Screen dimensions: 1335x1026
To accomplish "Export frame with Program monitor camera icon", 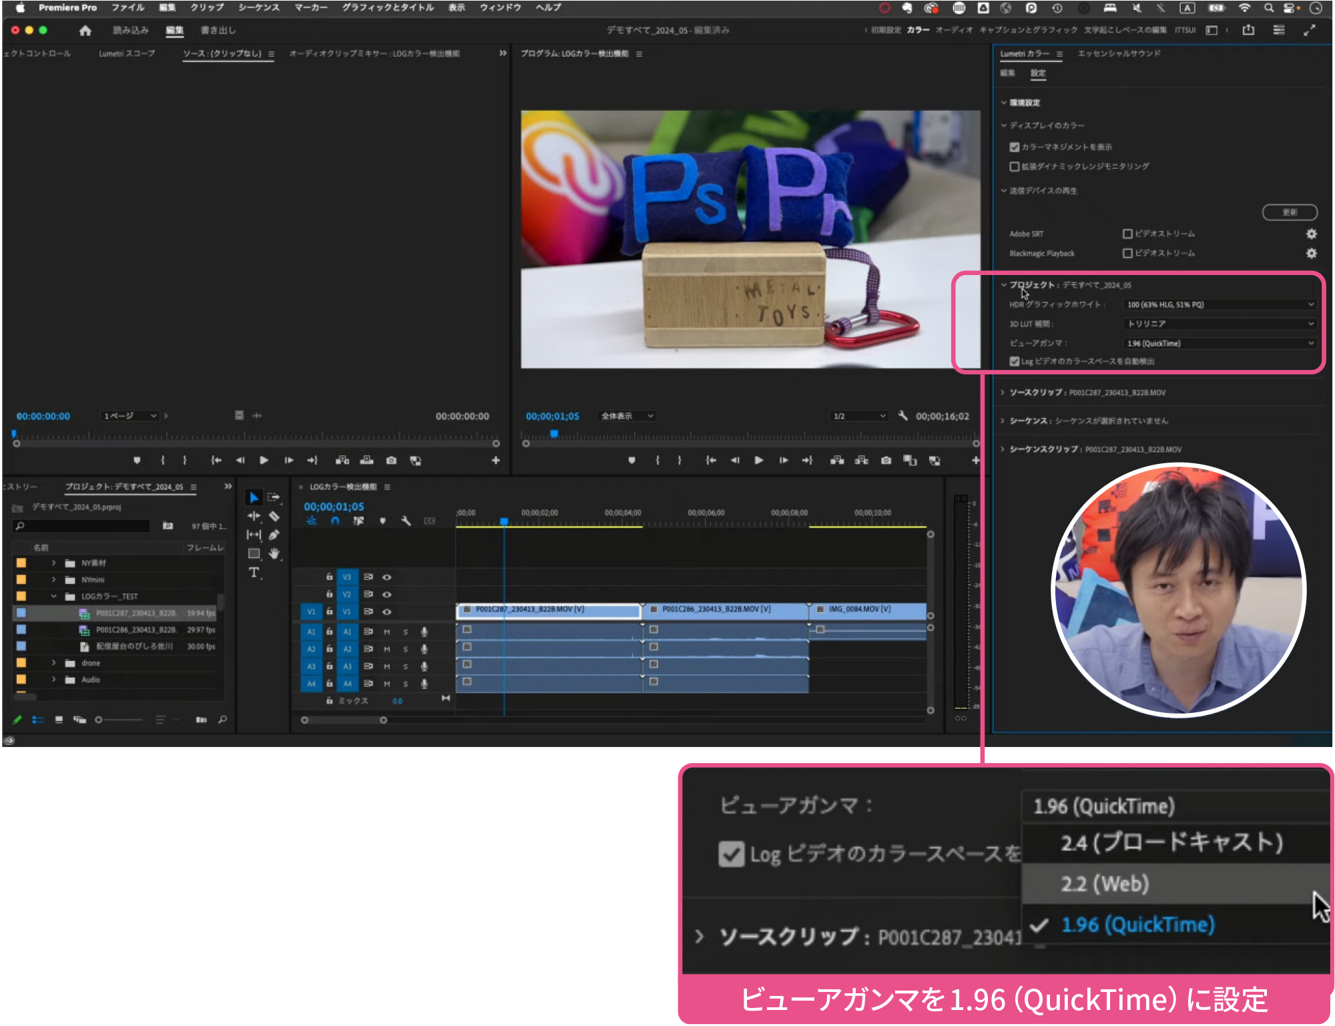I will (x=886, y=461).
